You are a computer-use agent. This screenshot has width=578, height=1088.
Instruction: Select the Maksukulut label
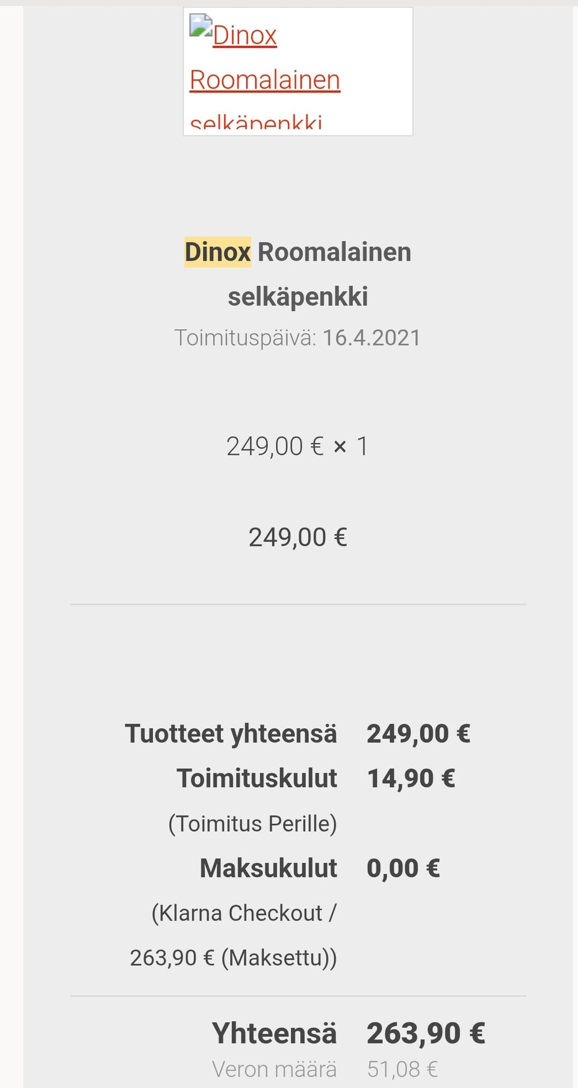(269, 868)
